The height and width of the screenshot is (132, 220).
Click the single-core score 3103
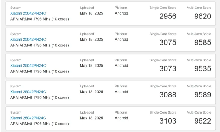(168, 121)
